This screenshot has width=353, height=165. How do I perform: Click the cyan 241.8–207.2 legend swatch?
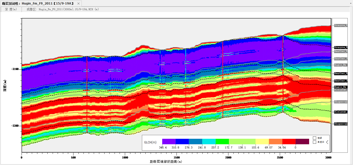pos(209,141)
